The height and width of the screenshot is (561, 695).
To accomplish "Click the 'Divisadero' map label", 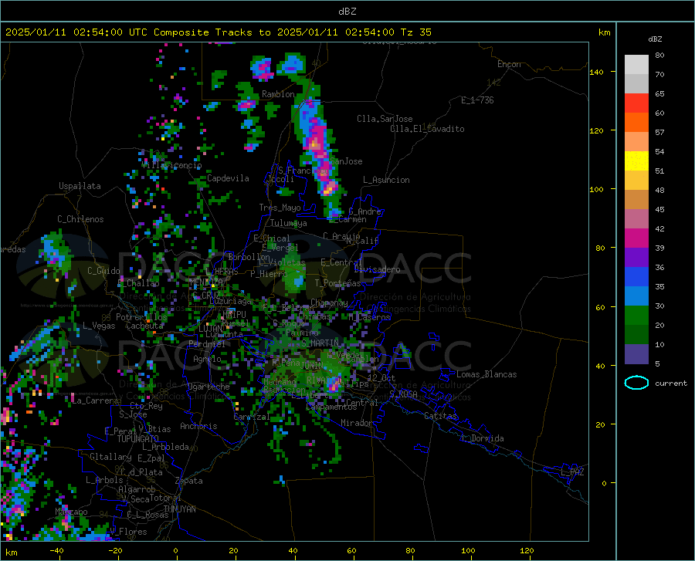I will 377,269.
